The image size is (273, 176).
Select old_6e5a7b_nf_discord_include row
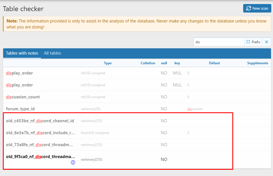[41, 133]
